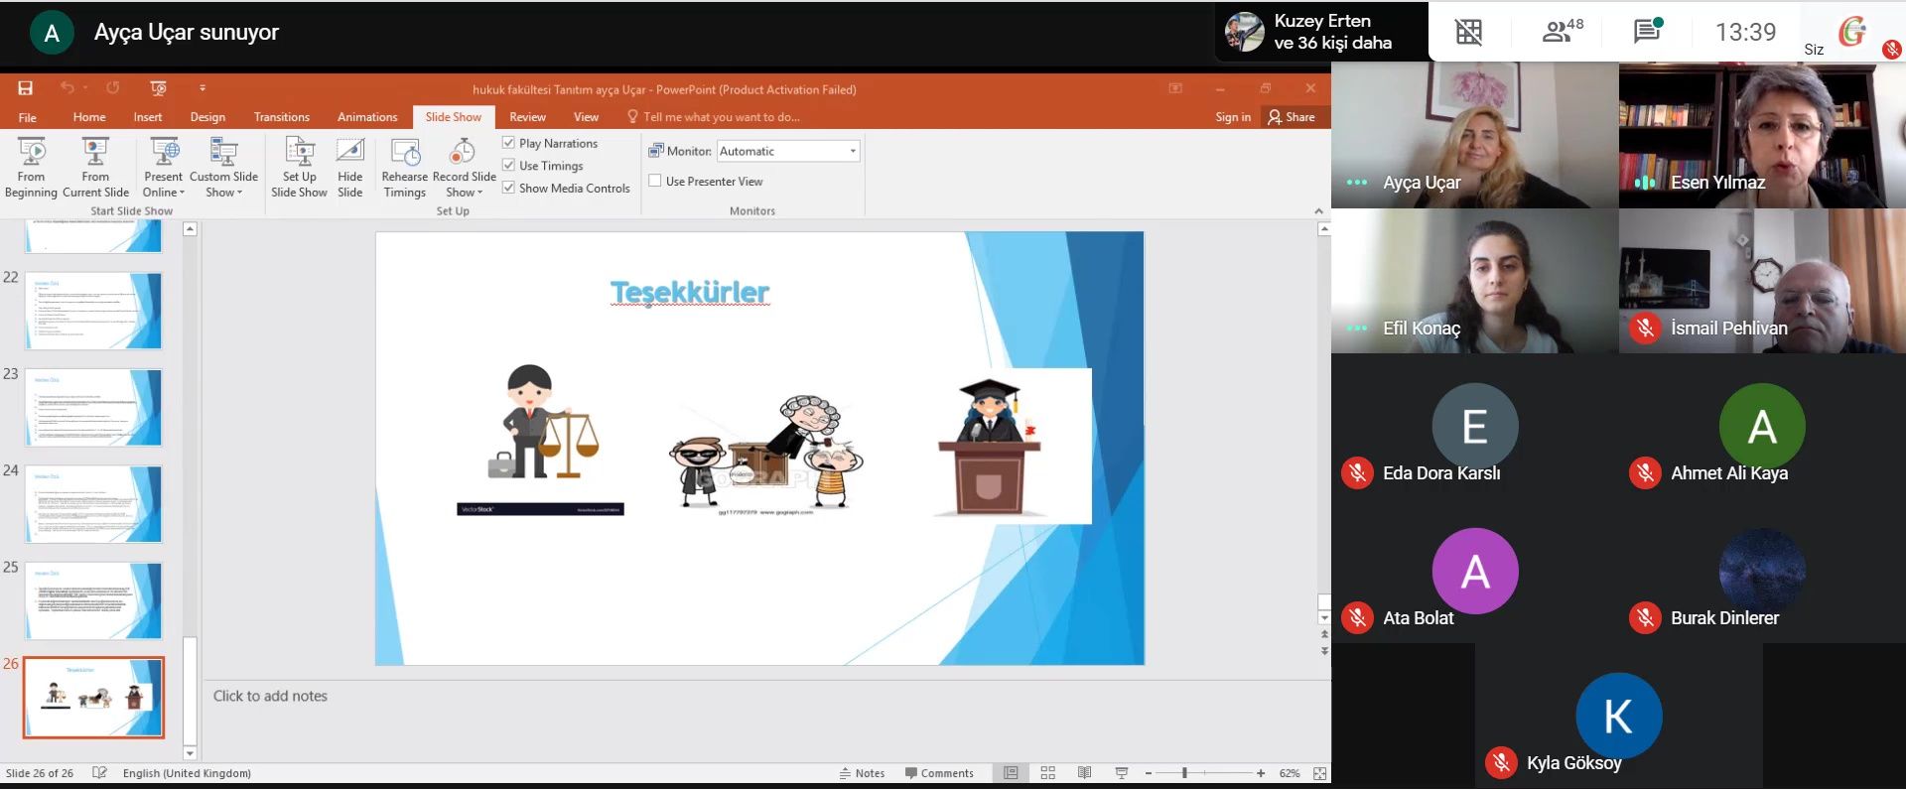The height and width of the screenshot is (790, 1906).
Task: Toggle the Use Timings checkbox
Action: pyautogui.click(x=509, y=166)
